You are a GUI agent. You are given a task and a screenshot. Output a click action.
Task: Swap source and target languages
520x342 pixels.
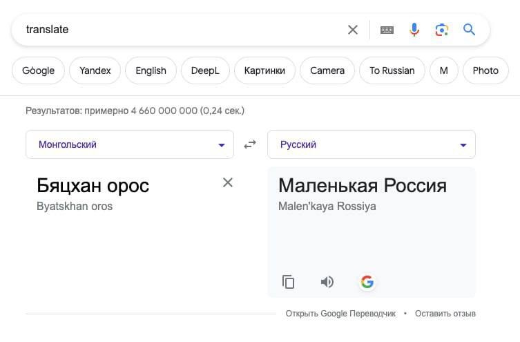click(250, 144)
